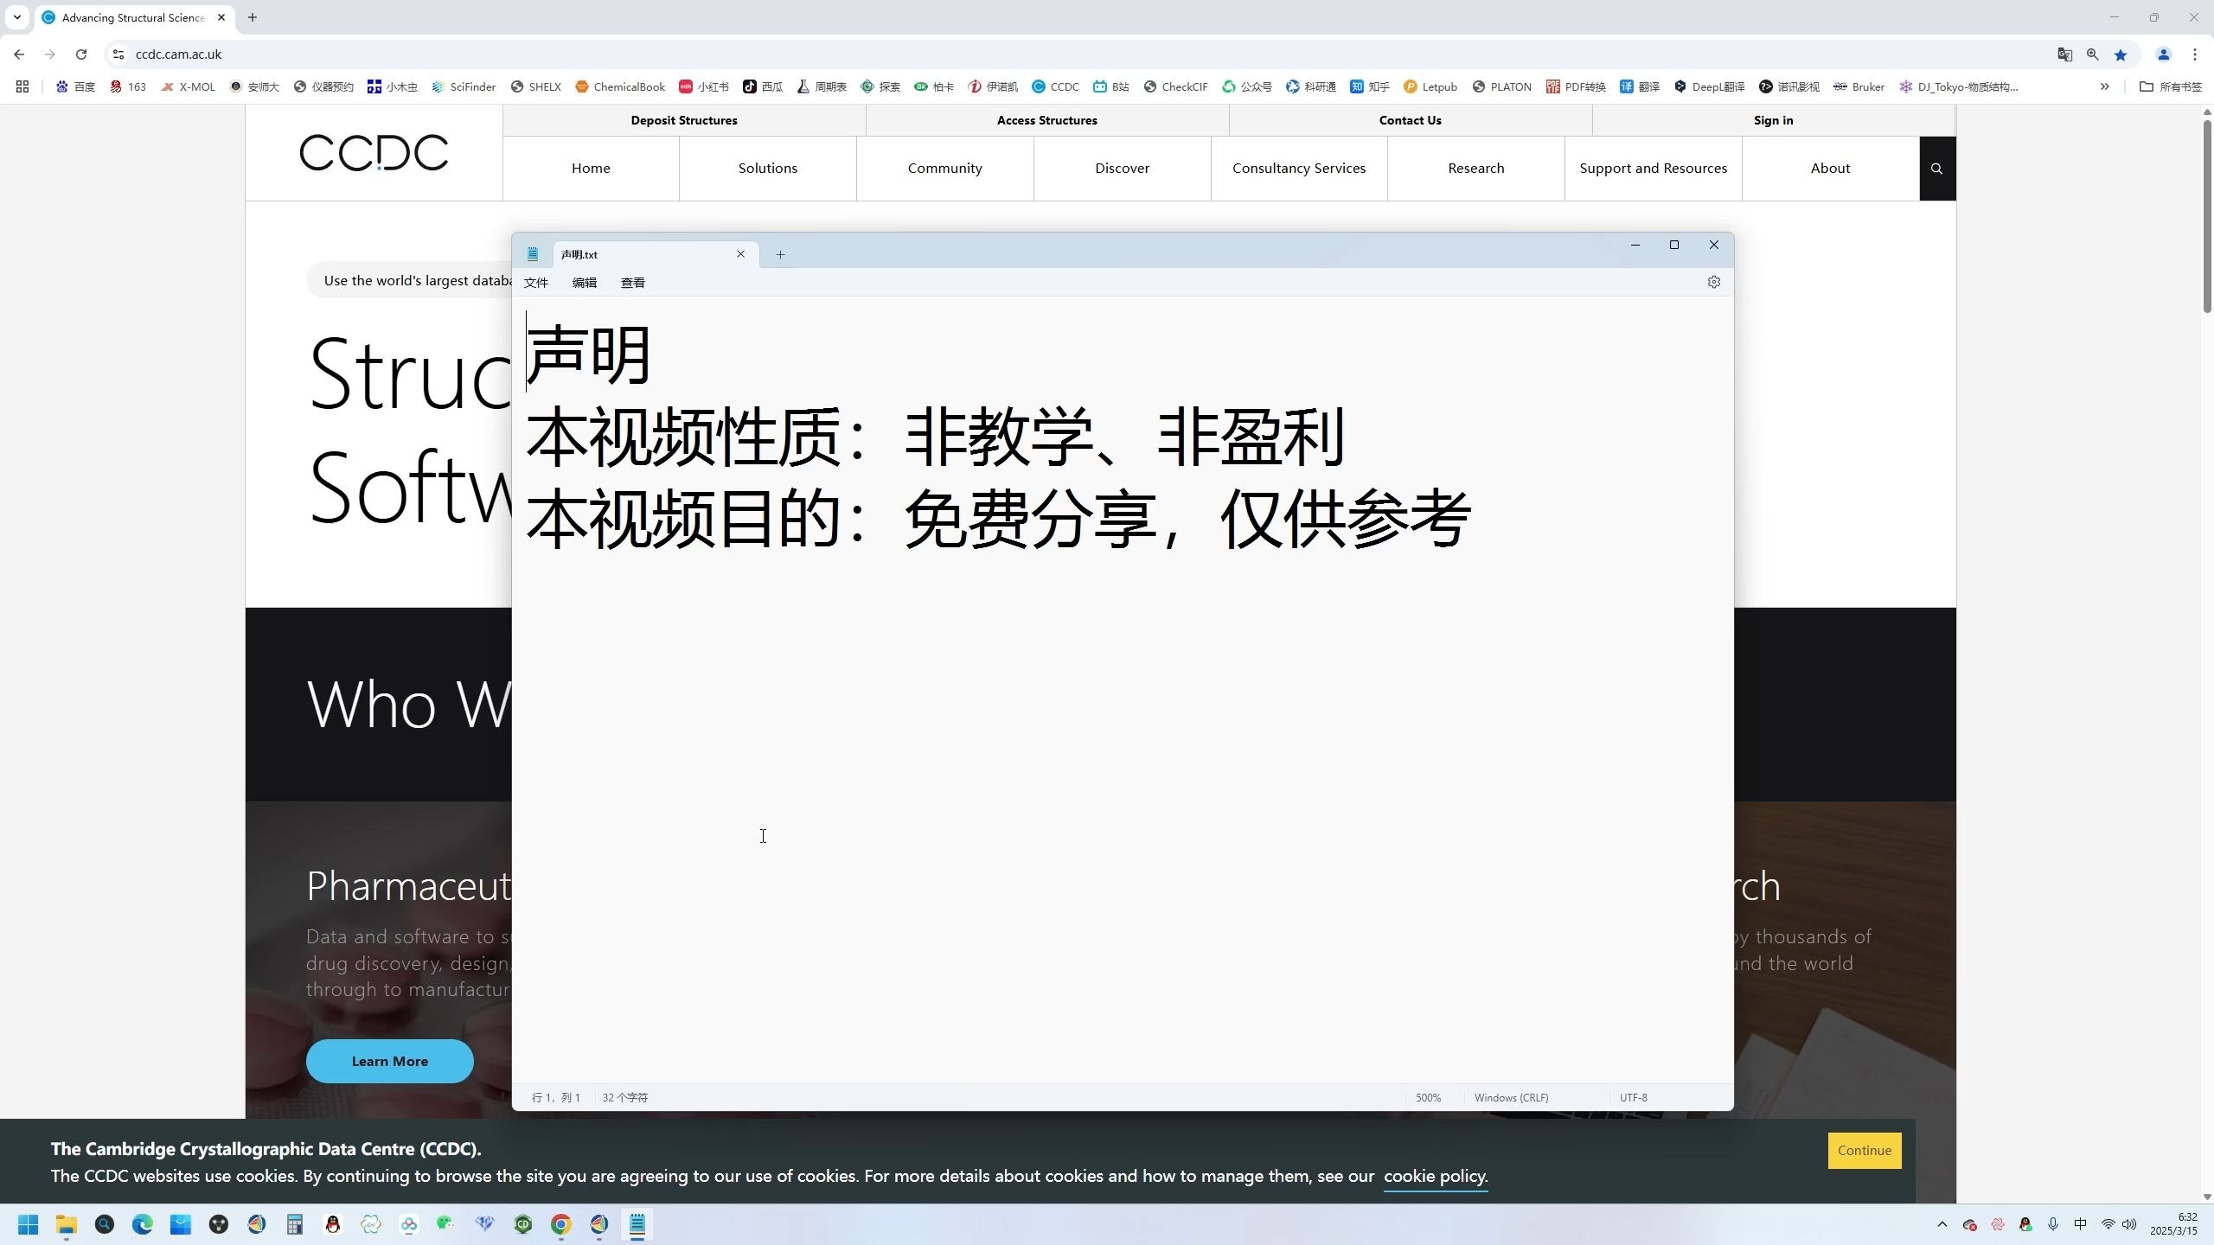Open the CheckCIF bookmark
Image resolution: width=2214 pixels, height=1245 pixels.
[x=1175, y=86]
